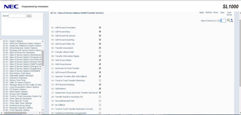Click menu list scroll-down arrow
Image resolution: width=241 pixels, height=115 pixels.
pyautogui.click(x=43, y=110)
